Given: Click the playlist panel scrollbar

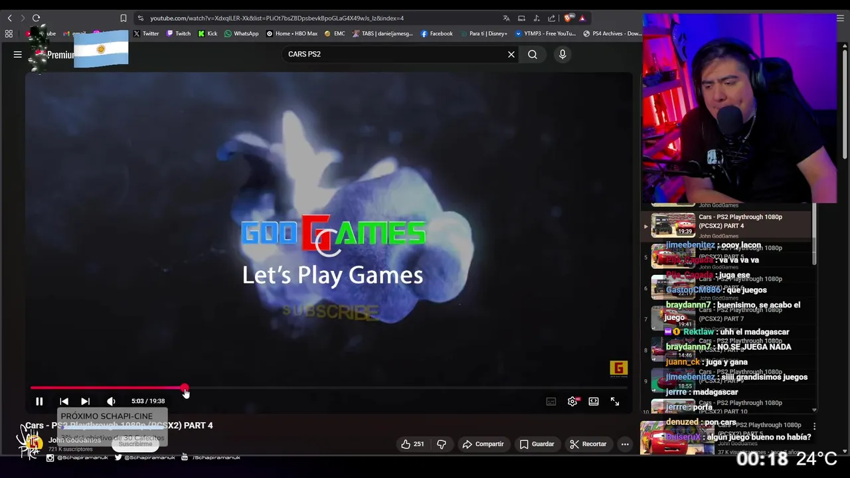Looking at the screenshot, I should pos(815,236).
